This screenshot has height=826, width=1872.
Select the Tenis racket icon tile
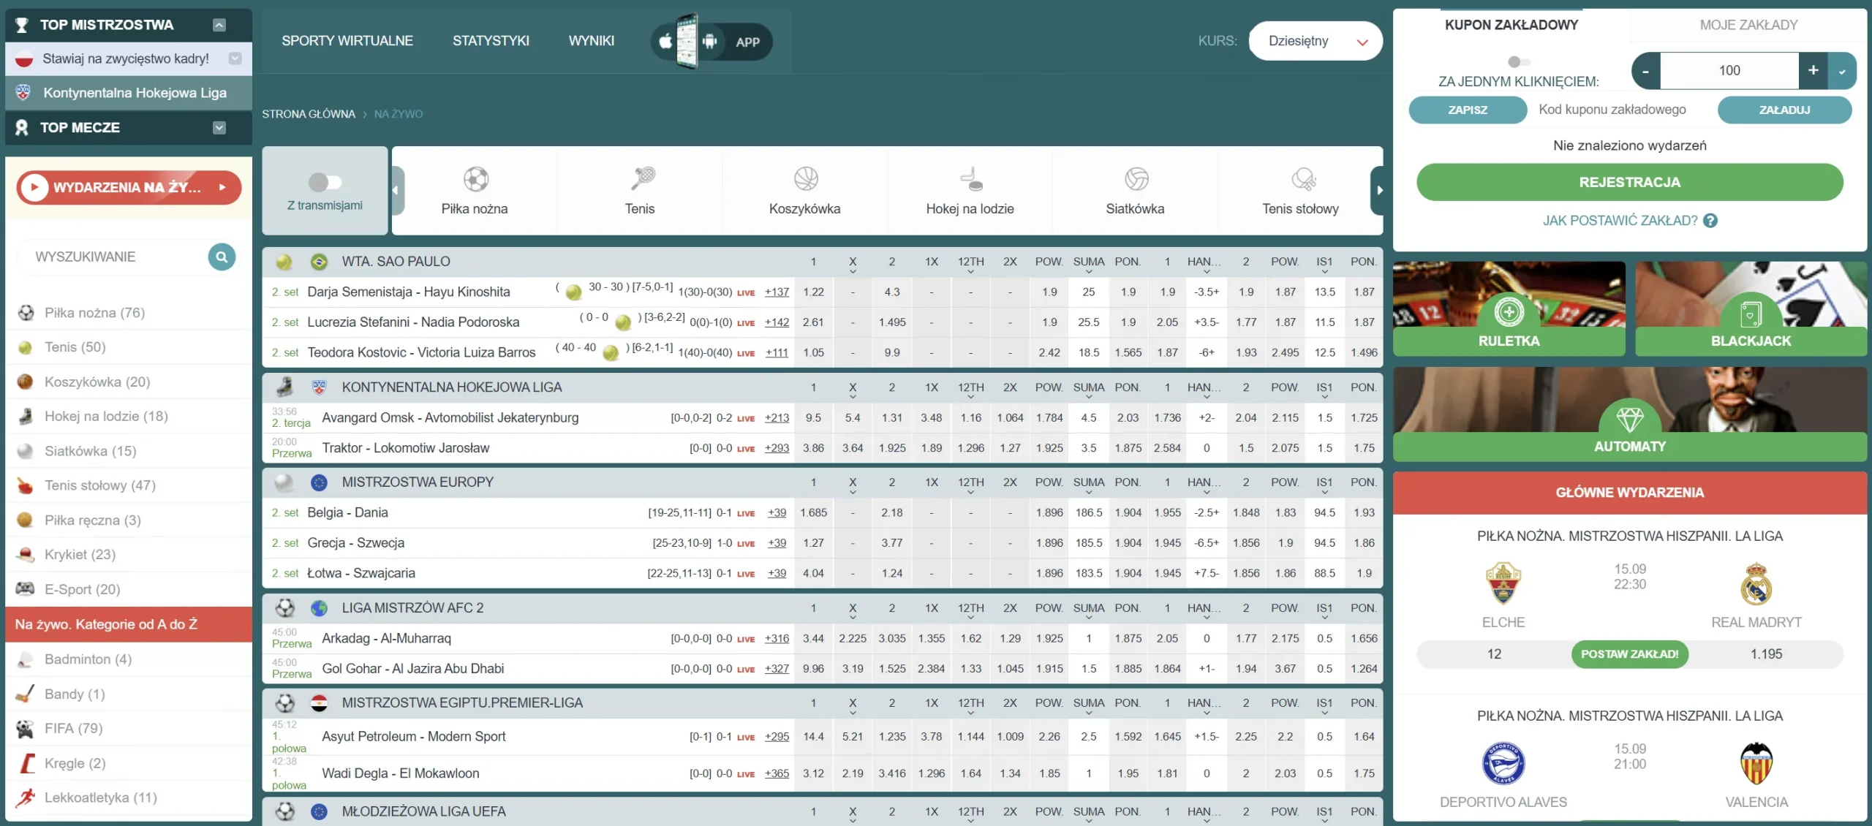click(x=643, y=178)
